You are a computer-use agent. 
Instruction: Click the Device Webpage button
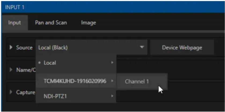pos(182,47)
